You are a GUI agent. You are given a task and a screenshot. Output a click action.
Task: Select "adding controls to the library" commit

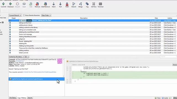click(93, 28)
